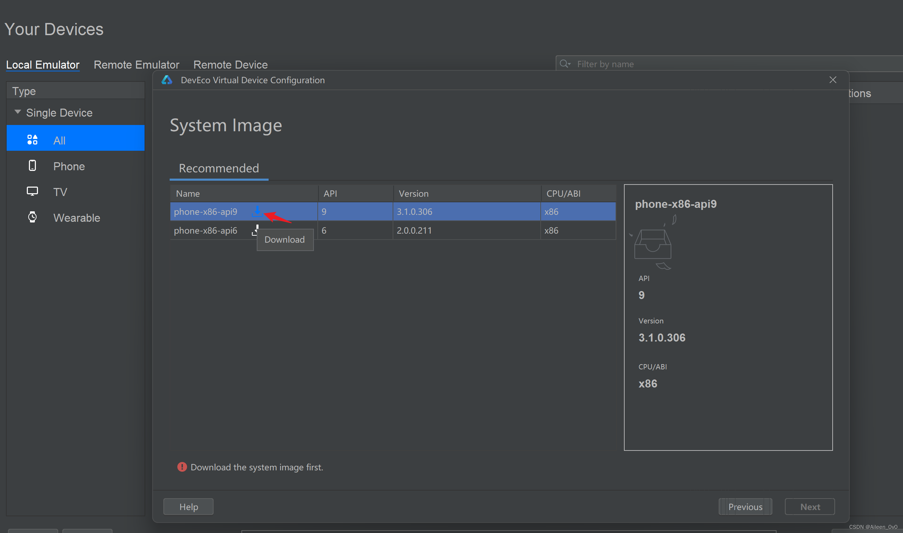Click the DevEco logo in dialog title

coord(167,80)
